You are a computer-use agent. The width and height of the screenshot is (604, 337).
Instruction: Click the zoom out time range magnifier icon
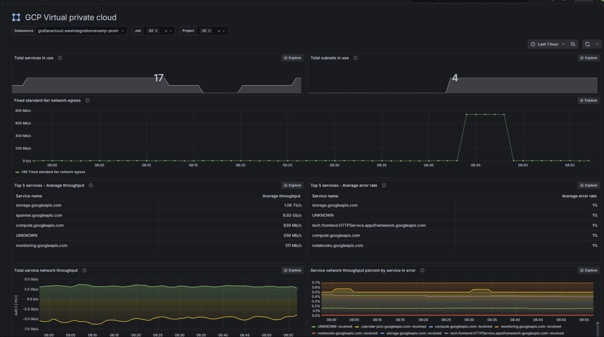pyautogui.click(x=573, y=44)
